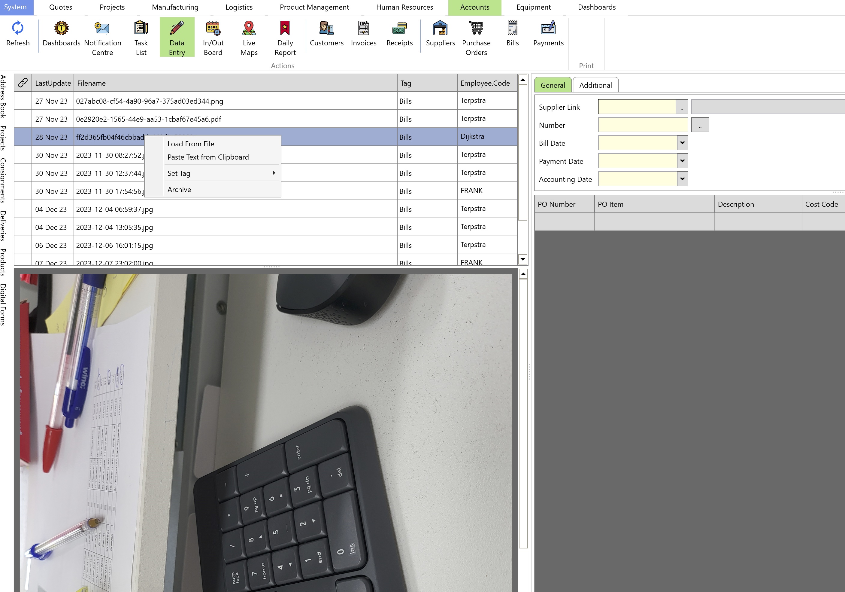This screenshot has width=845, height=592.
Task: Click the Supplier Link input field
Action: pyautogui.click(x=637, y=107)
